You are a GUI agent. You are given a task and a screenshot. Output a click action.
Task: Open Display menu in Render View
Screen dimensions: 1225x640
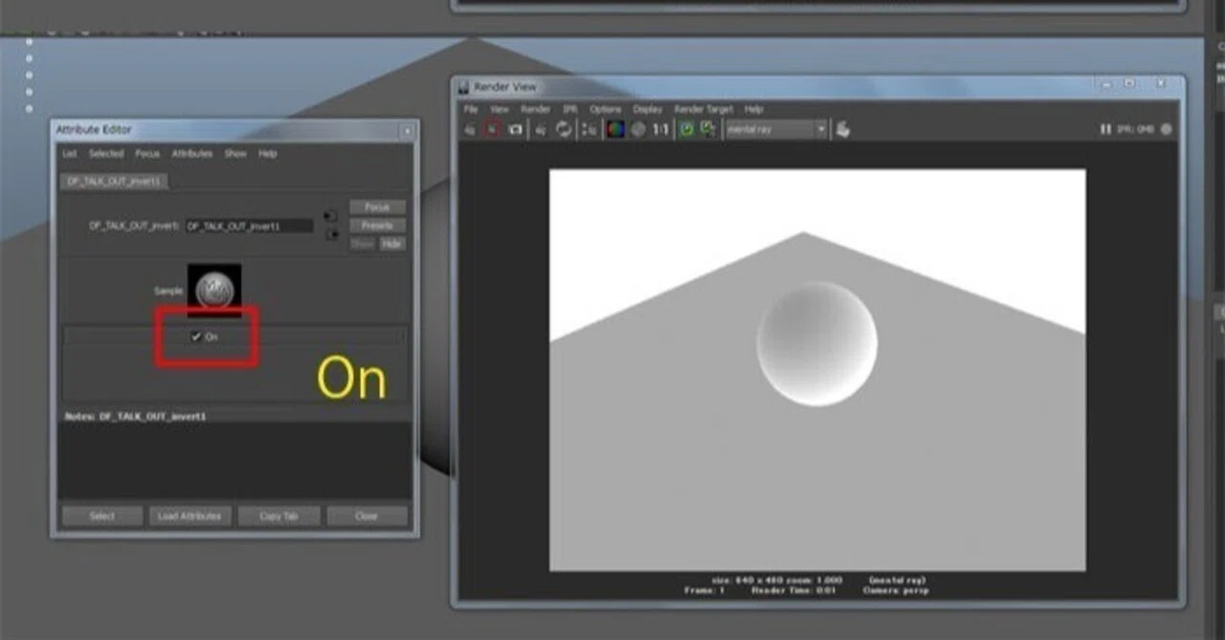pyautogui.click(x=648, y=109)
